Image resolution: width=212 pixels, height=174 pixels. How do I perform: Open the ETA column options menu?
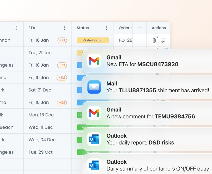coord(64,28)
